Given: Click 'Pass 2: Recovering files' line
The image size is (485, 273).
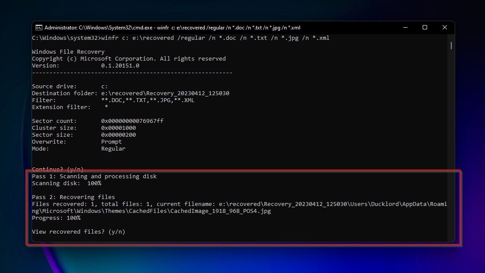Looking at the screenshot, I should click(73, 197).
